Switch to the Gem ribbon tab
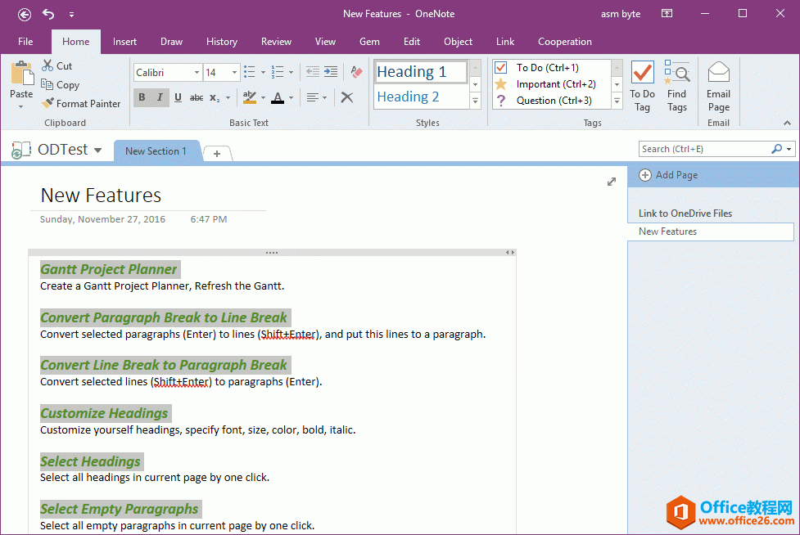The width and height of the screenshot is (800, 535). click(368, 41)
